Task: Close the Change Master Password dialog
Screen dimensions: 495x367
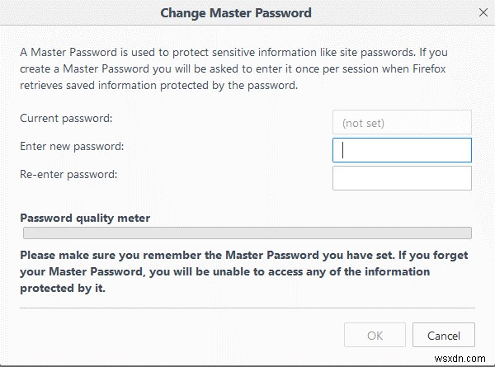Action: [x=483, y=12]
